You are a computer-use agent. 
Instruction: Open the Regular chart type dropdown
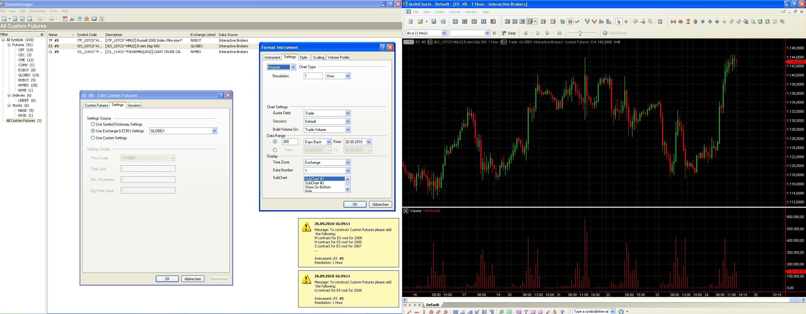[x=293, y=67]
